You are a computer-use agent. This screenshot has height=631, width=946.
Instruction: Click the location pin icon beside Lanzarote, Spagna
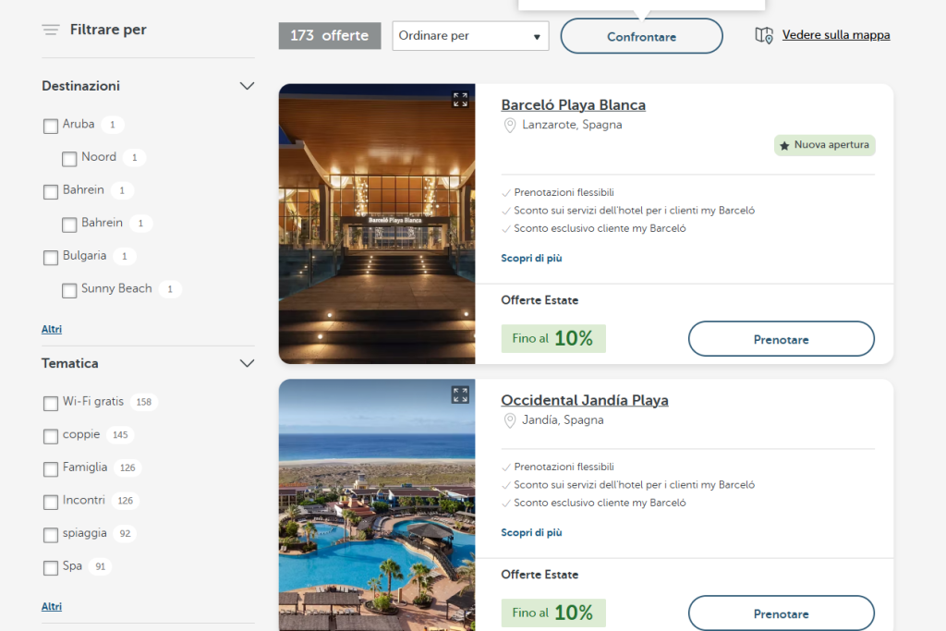point(510,126)
